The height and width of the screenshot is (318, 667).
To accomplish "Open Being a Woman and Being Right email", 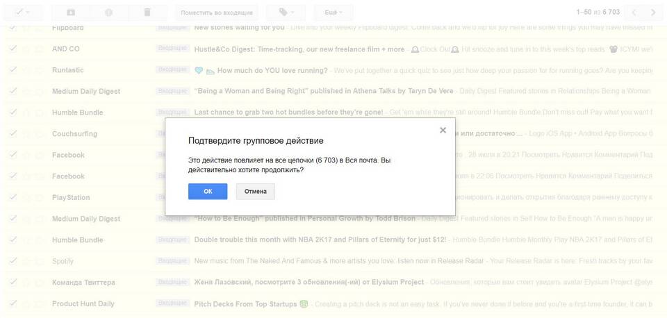I will point(323,91).
